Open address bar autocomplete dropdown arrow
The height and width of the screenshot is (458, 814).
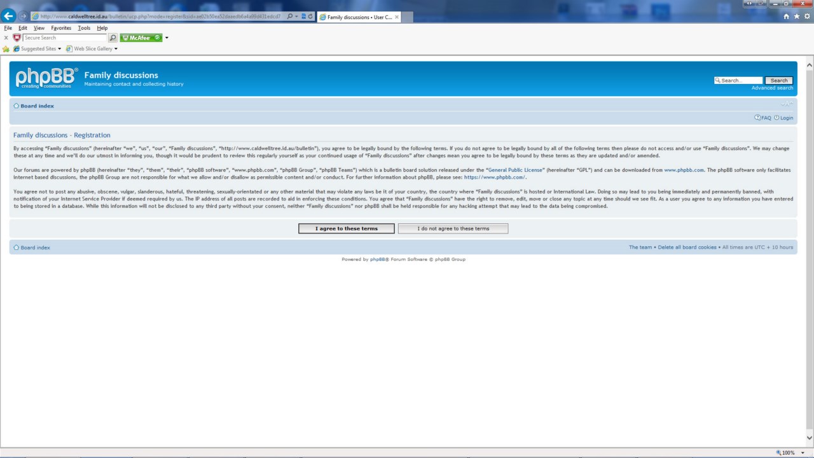[x=297, y=17]
